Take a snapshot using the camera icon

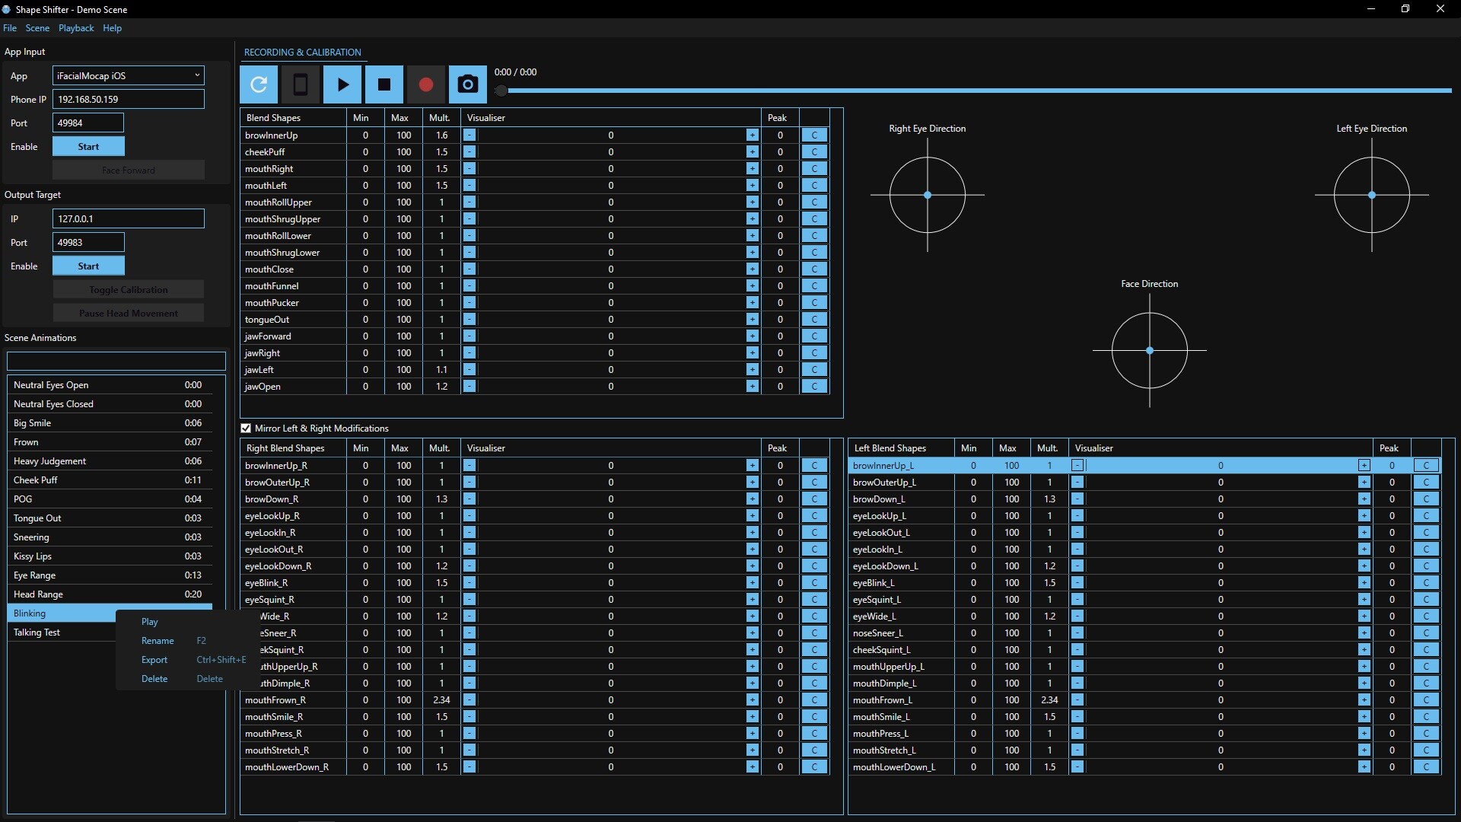pyautogui.click(x=467, y=84)
